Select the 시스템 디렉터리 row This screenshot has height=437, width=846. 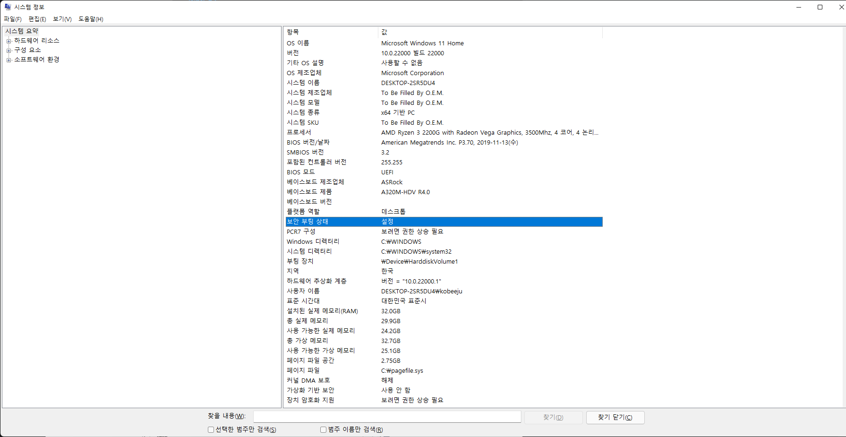point(444,251)
